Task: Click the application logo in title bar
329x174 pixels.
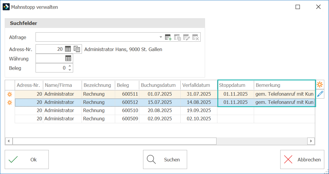Action: coord(6,7)
